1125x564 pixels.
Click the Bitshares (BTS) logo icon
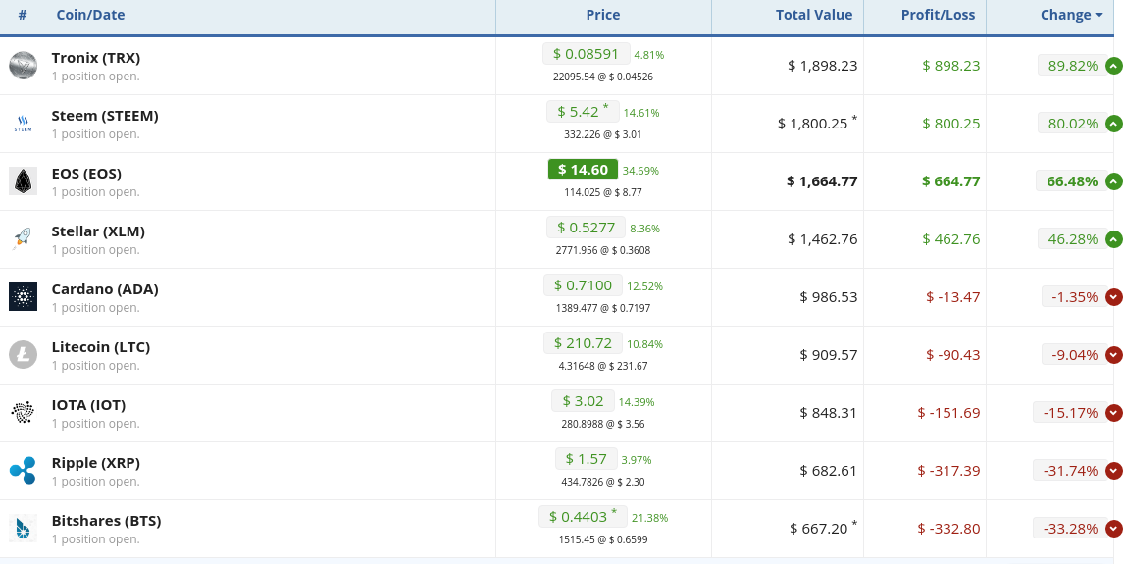(23, 528)
